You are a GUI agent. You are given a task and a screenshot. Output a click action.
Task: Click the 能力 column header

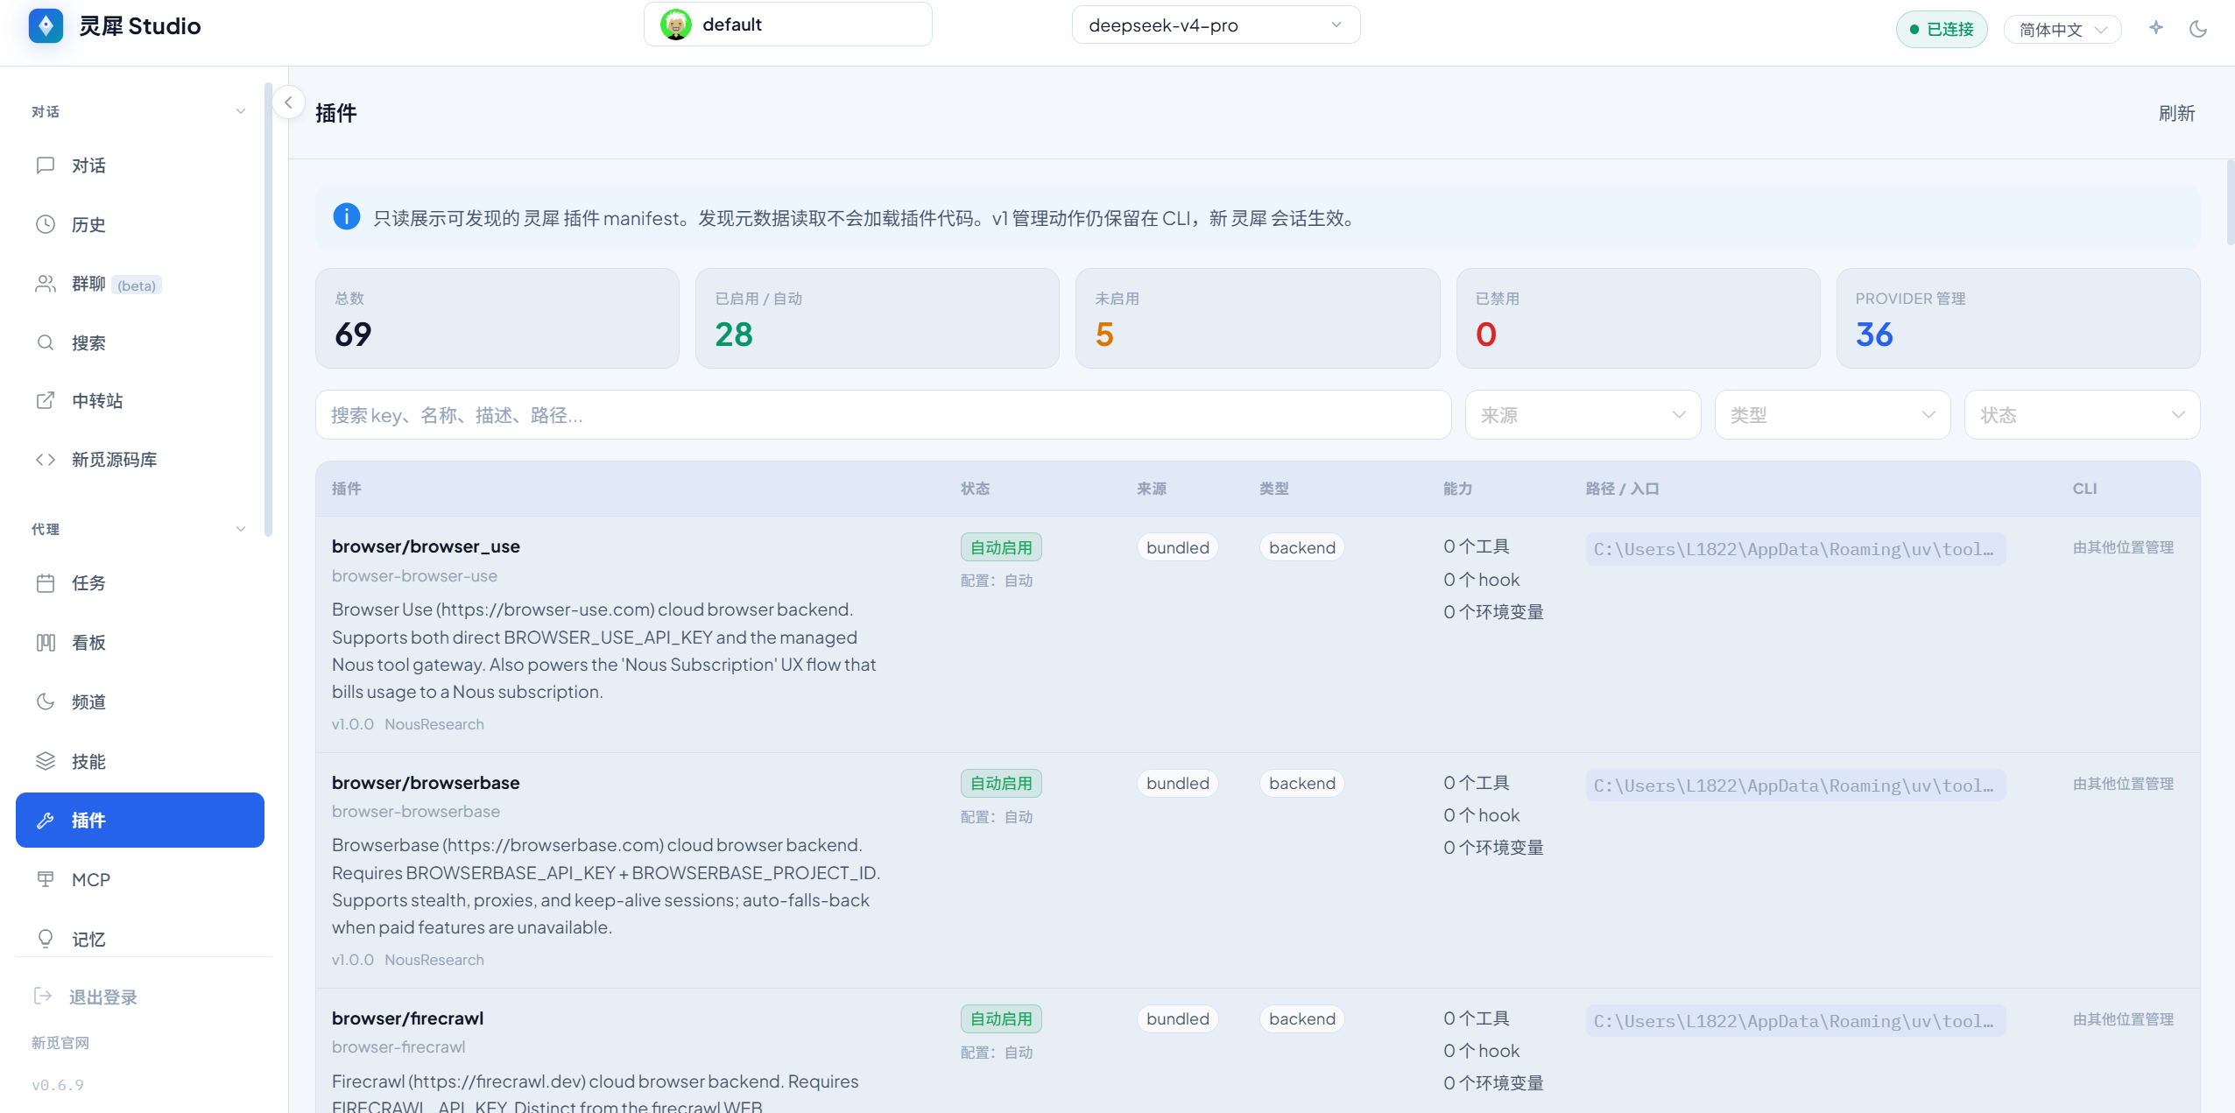[1458, 489]
